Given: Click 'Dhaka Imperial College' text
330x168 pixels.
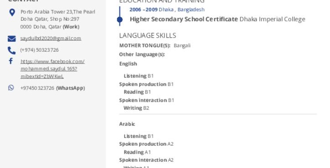Looking at the screenshot, I should click(272, 19).
